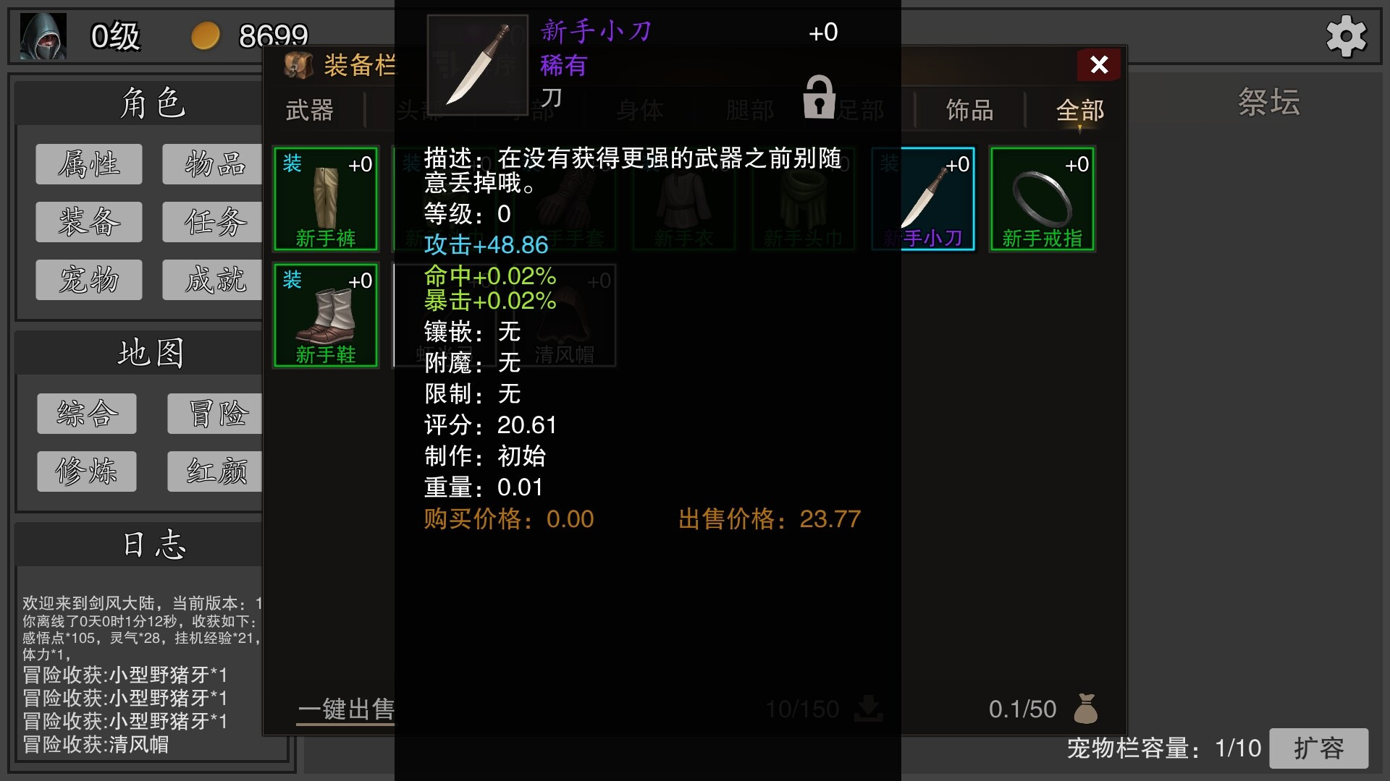Screen dimensions: 1390x781
Task: Open the 全部 tab
Action: pyautogui.click(x=1080, y=110)
